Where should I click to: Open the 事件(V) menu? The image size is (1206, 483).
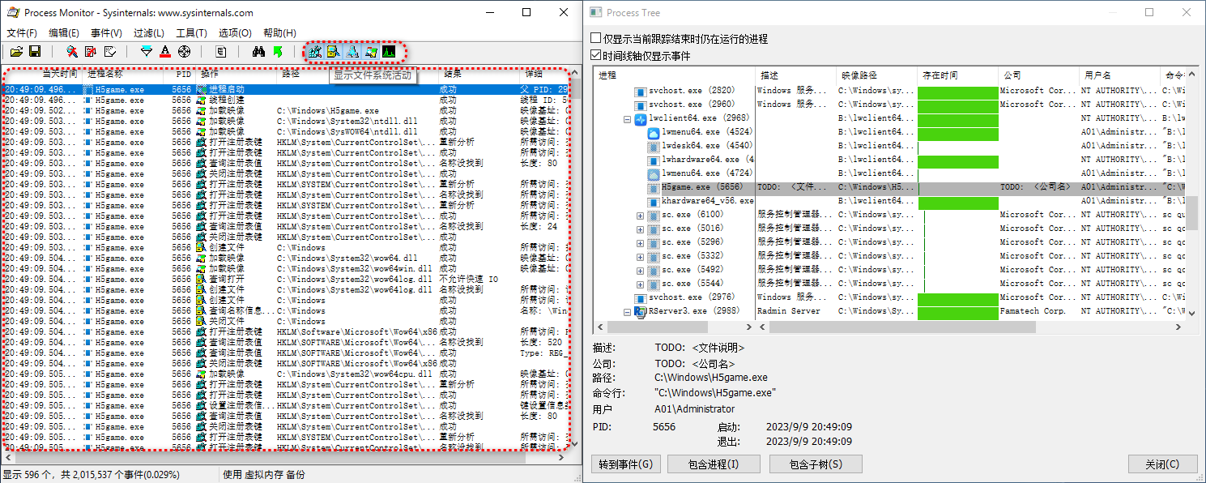click(106, 33)
